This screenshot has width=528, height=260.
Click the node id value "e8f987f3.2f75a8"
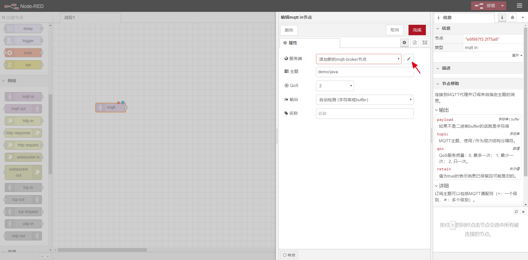(x=482, y=39)
